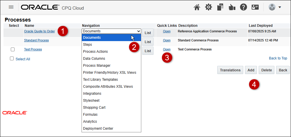Open the Standard Process link
The image size is (291, 137).
pos(36,40)
